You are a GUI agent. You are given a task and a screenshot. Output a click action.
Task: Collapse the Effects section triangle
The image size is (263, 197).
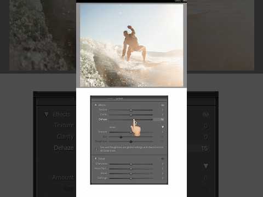click(x=95, y=105)
